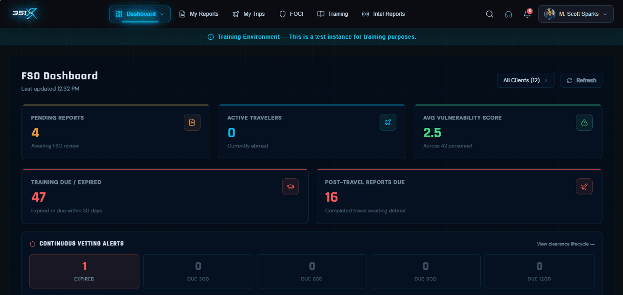Click the Post-Travel Reports airplane icon
This screenshot has width=623, height=295.
pyautogui.click(x=584, y=187)
